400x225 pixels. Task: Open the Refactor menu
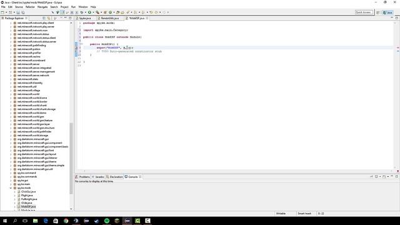coord(30,7)
